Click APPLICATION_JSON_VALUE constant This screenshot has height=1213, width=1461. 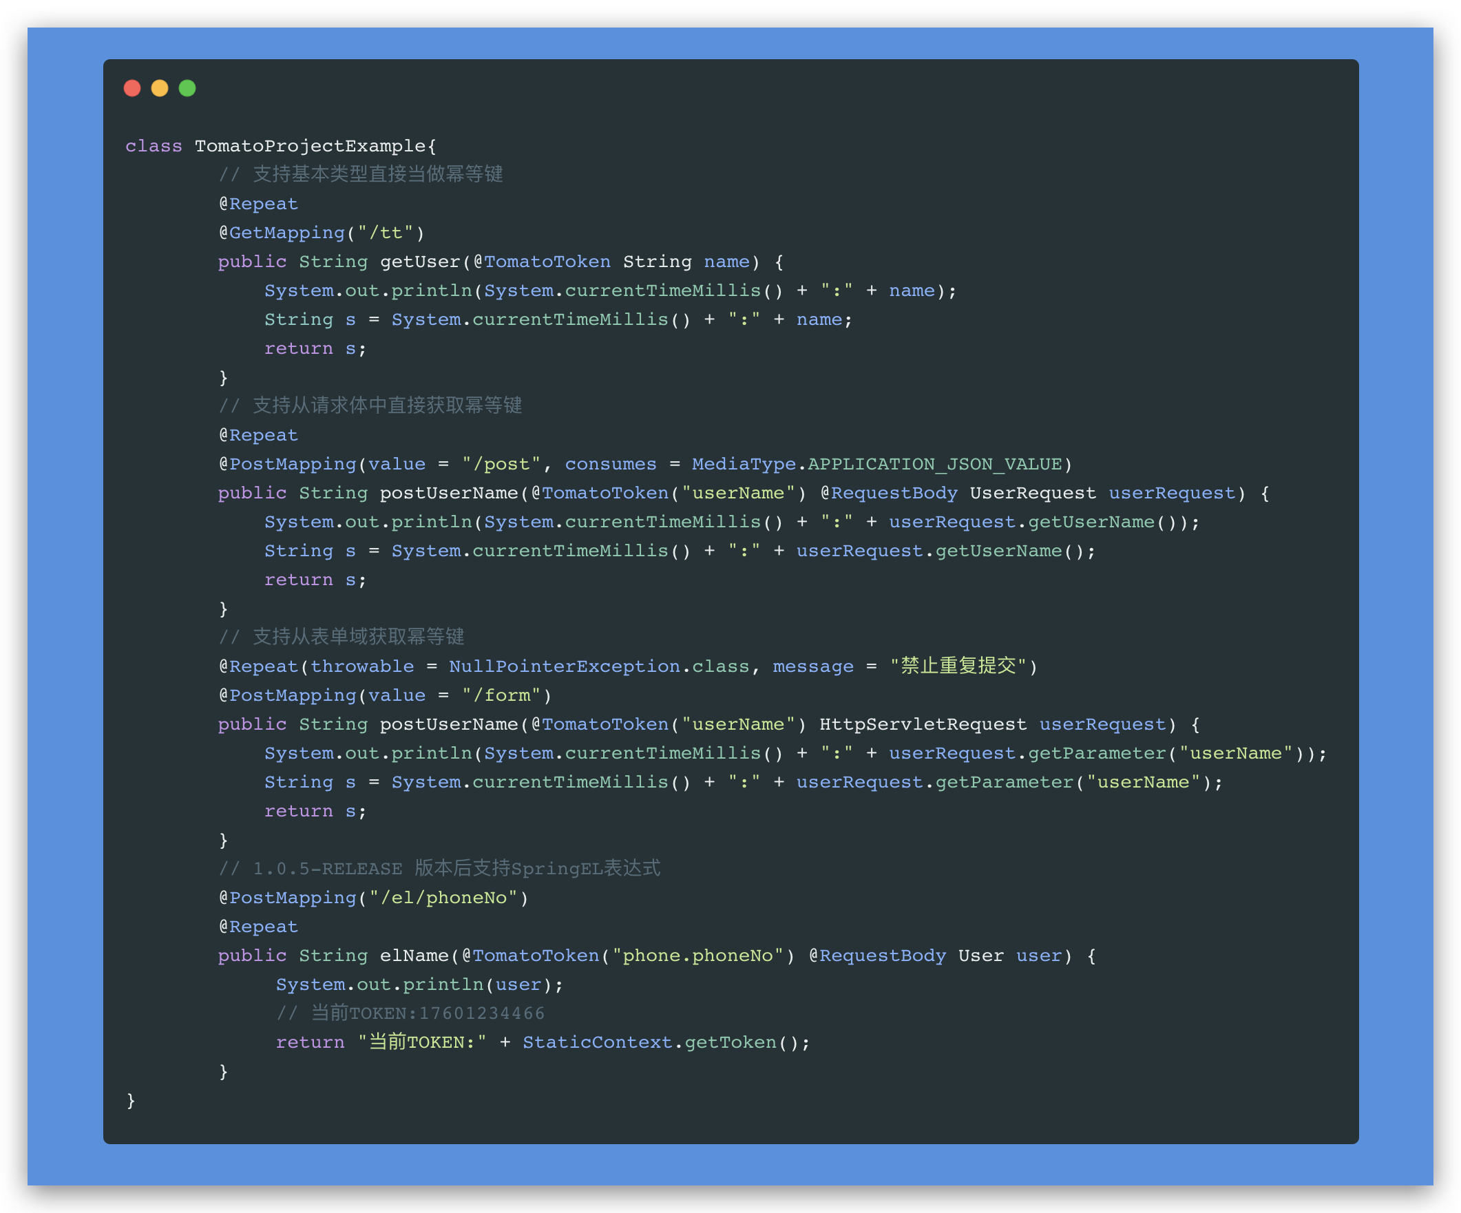tap(934, 465)
